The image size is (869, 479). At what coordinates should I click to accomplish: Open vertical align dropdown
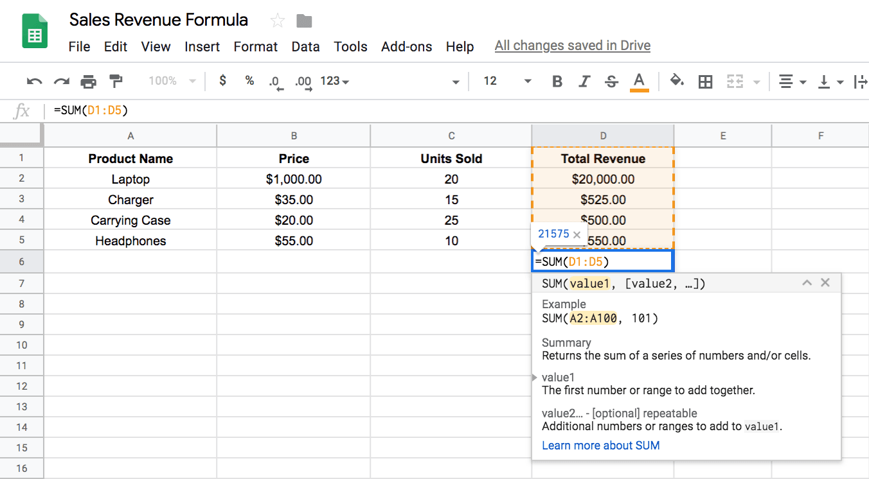click(830, 82)
